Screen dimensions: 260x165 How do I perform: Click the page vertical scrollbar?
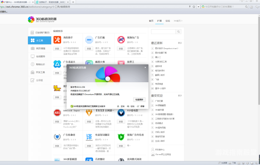[x=259, y=61]
